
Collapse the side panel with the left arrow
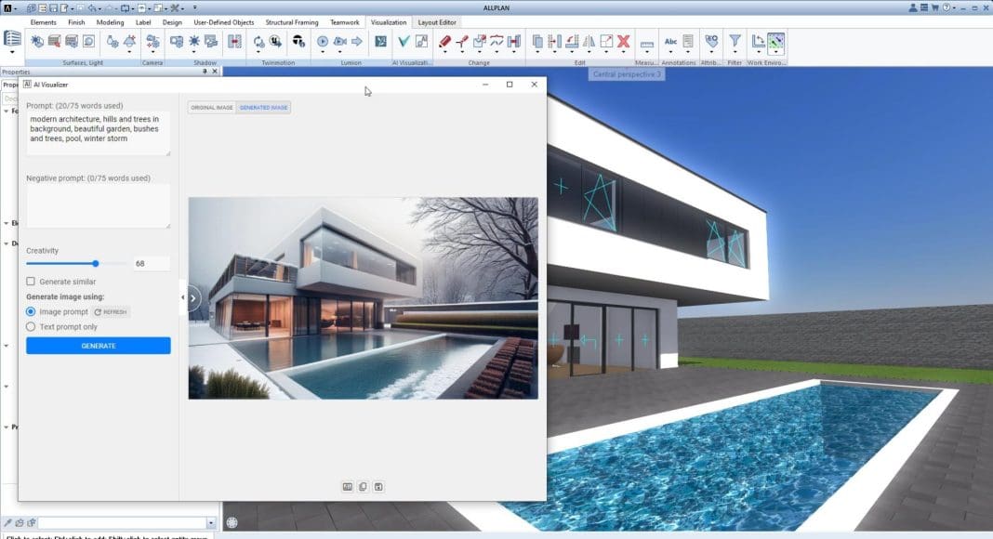pos(182,297)
